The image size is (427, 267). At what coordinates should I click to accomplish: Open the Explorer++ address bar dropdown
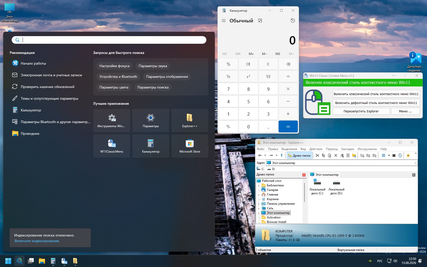tap(415, 163)
